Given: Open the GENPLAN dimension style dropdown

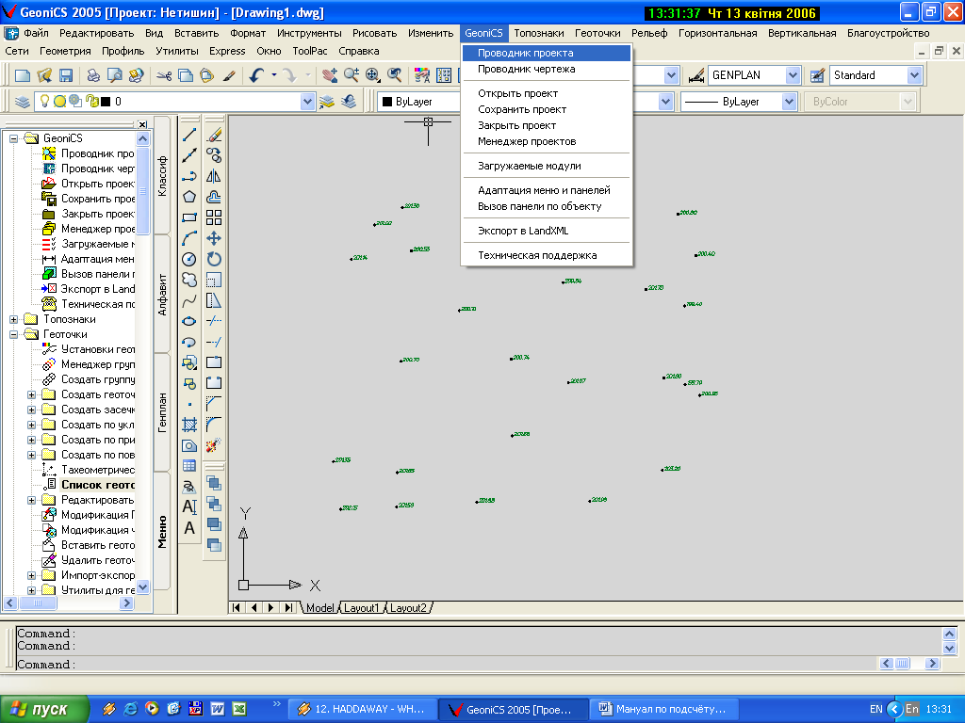Looking at the screenshot, I should tap(793, 75).
